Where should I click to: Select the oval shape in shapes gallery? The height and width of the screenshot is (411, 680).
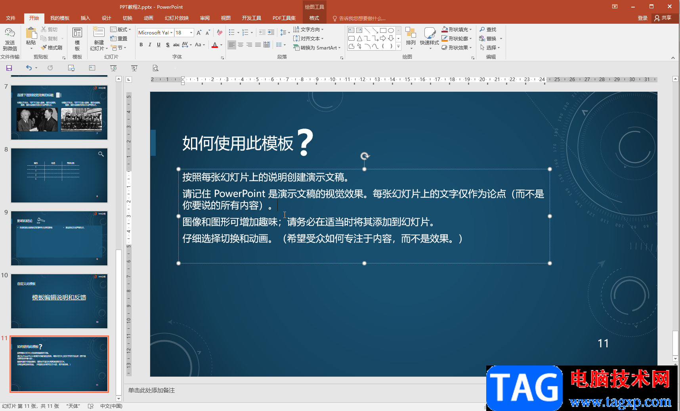[391, 30]
